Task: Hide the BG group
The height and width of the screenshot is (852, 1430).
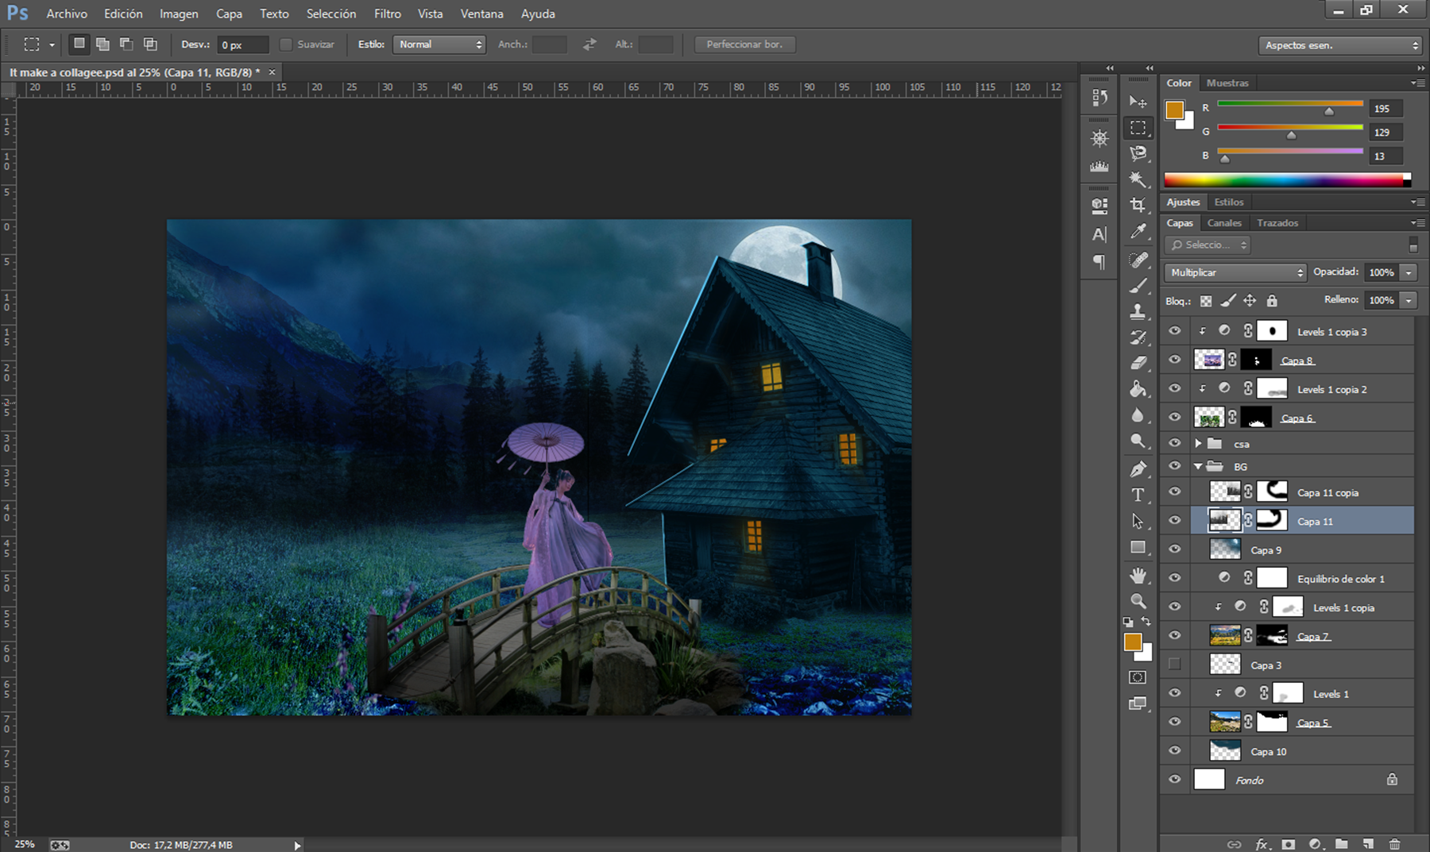Action: coord(1174,466)
